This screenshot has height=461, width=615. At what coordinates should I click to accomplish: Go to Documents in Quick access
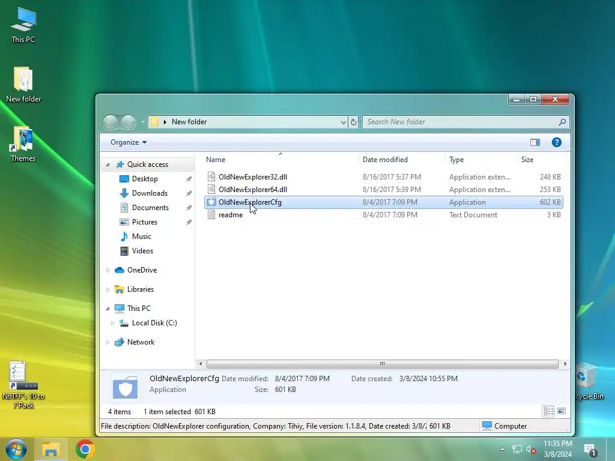pos(150,208)
